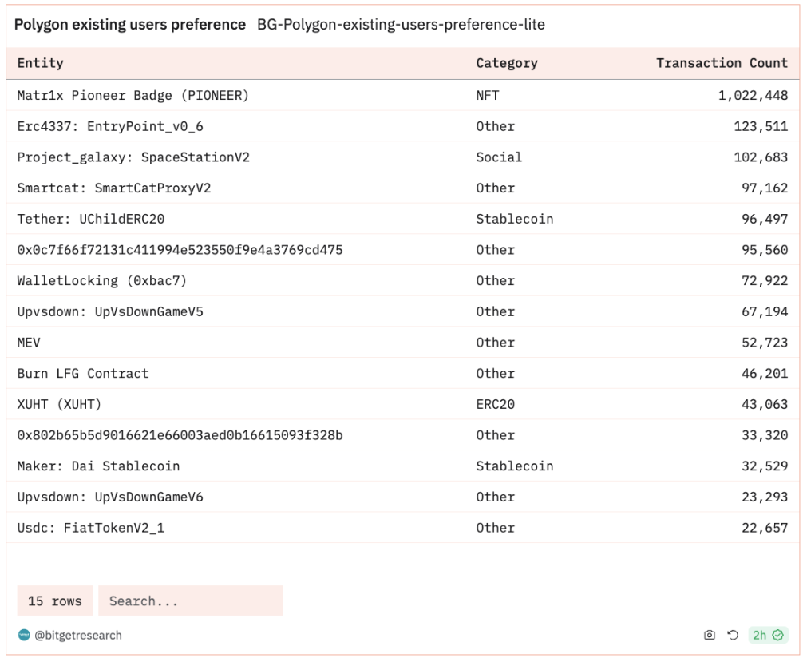
Task: Click the 67,194 transaction count
Action: pos(765,311)
